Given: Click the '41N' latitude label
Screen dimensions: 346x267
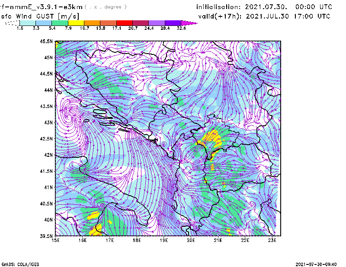Looking at the screenshot, I should pyautogui.click(x=48, y=188).
